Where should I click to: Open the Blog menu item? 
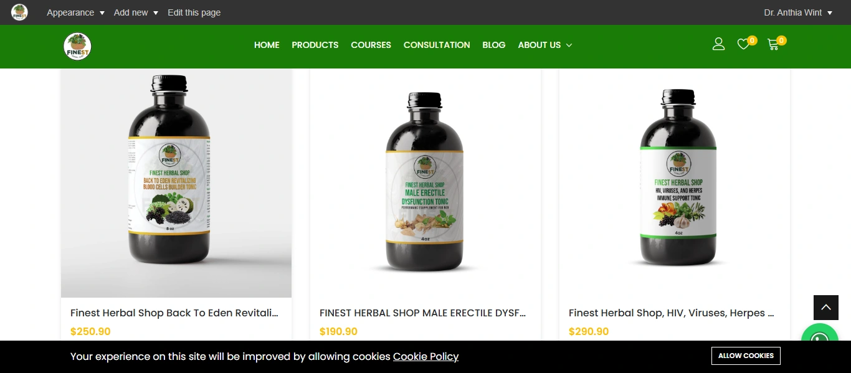pyautogui.click(x=494, y=45)
